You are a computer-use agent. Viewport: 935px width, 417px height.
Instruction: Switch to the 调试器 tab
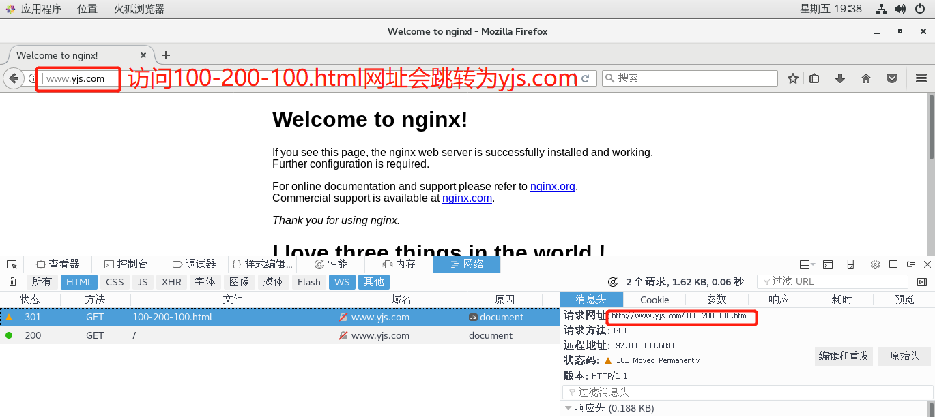point(194,264)
